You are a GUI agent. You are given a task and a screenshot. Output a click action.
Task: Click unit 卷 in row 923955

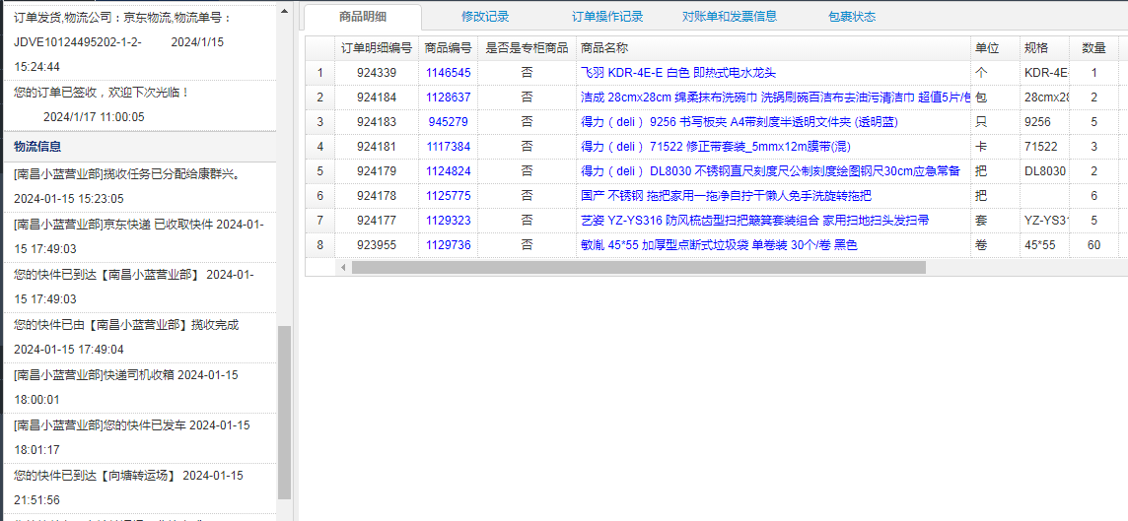point(995,245)
